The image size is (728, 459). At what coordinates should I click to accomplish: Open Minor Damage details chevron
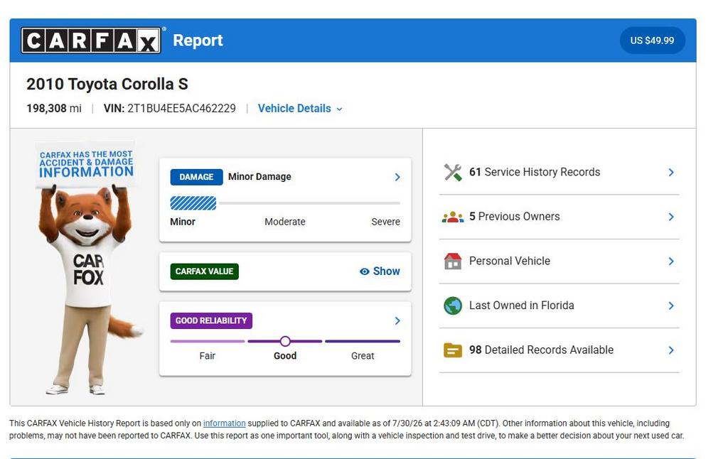coord(397,177)
